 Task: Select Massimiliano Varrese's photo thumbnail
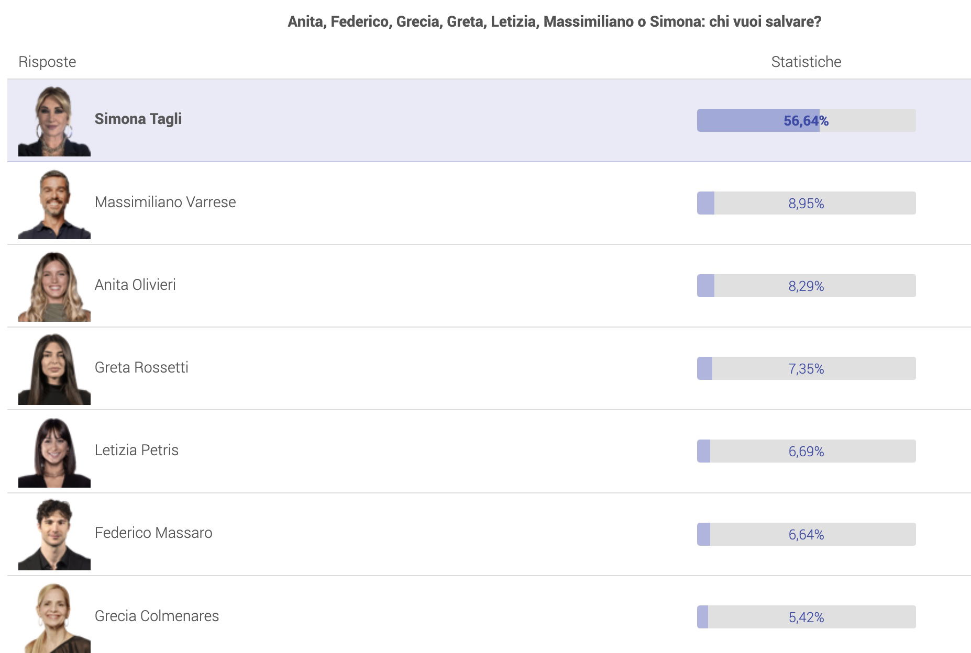click(54, 203)
